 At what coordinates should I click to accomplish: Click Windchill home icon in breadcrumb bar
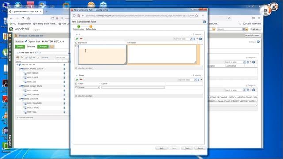[16, 35]
